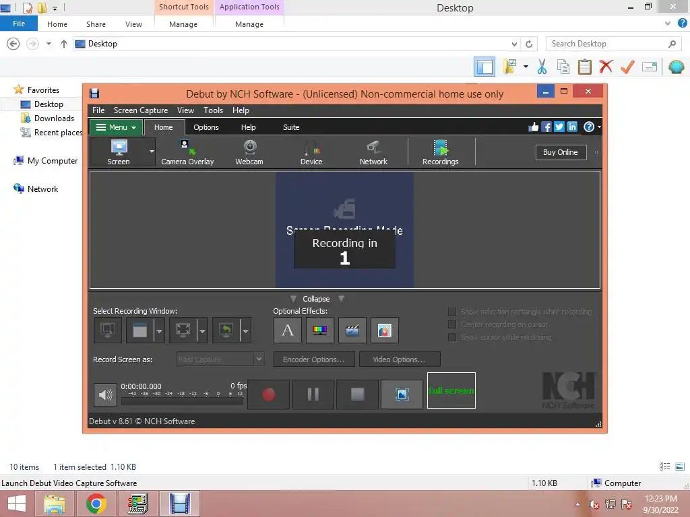This screenshot has height=517, width=690.
Task: Click the record button
Action: click(x=268, y=394)
